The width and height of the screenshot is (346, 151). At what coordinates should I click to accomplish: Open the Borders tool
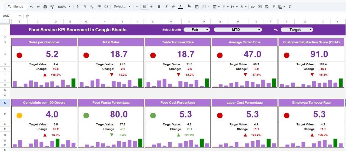pos(197,7)
